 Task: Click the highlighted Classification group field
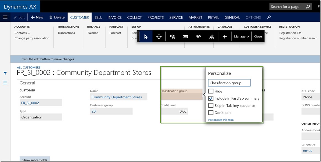[182, 94]
